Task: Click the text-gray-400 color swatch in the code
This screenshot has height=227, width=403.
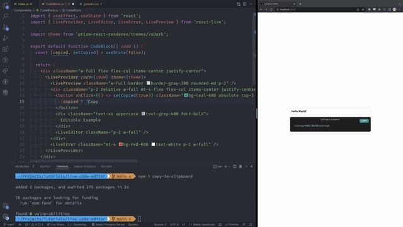Action: (x=143, y=113)
